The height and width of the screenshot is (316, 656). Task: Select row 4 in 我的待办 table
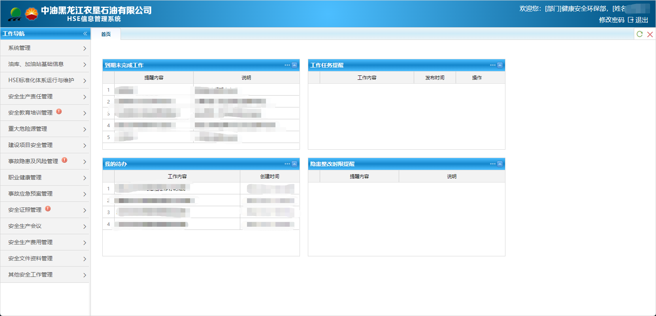(x=201, y=224)
